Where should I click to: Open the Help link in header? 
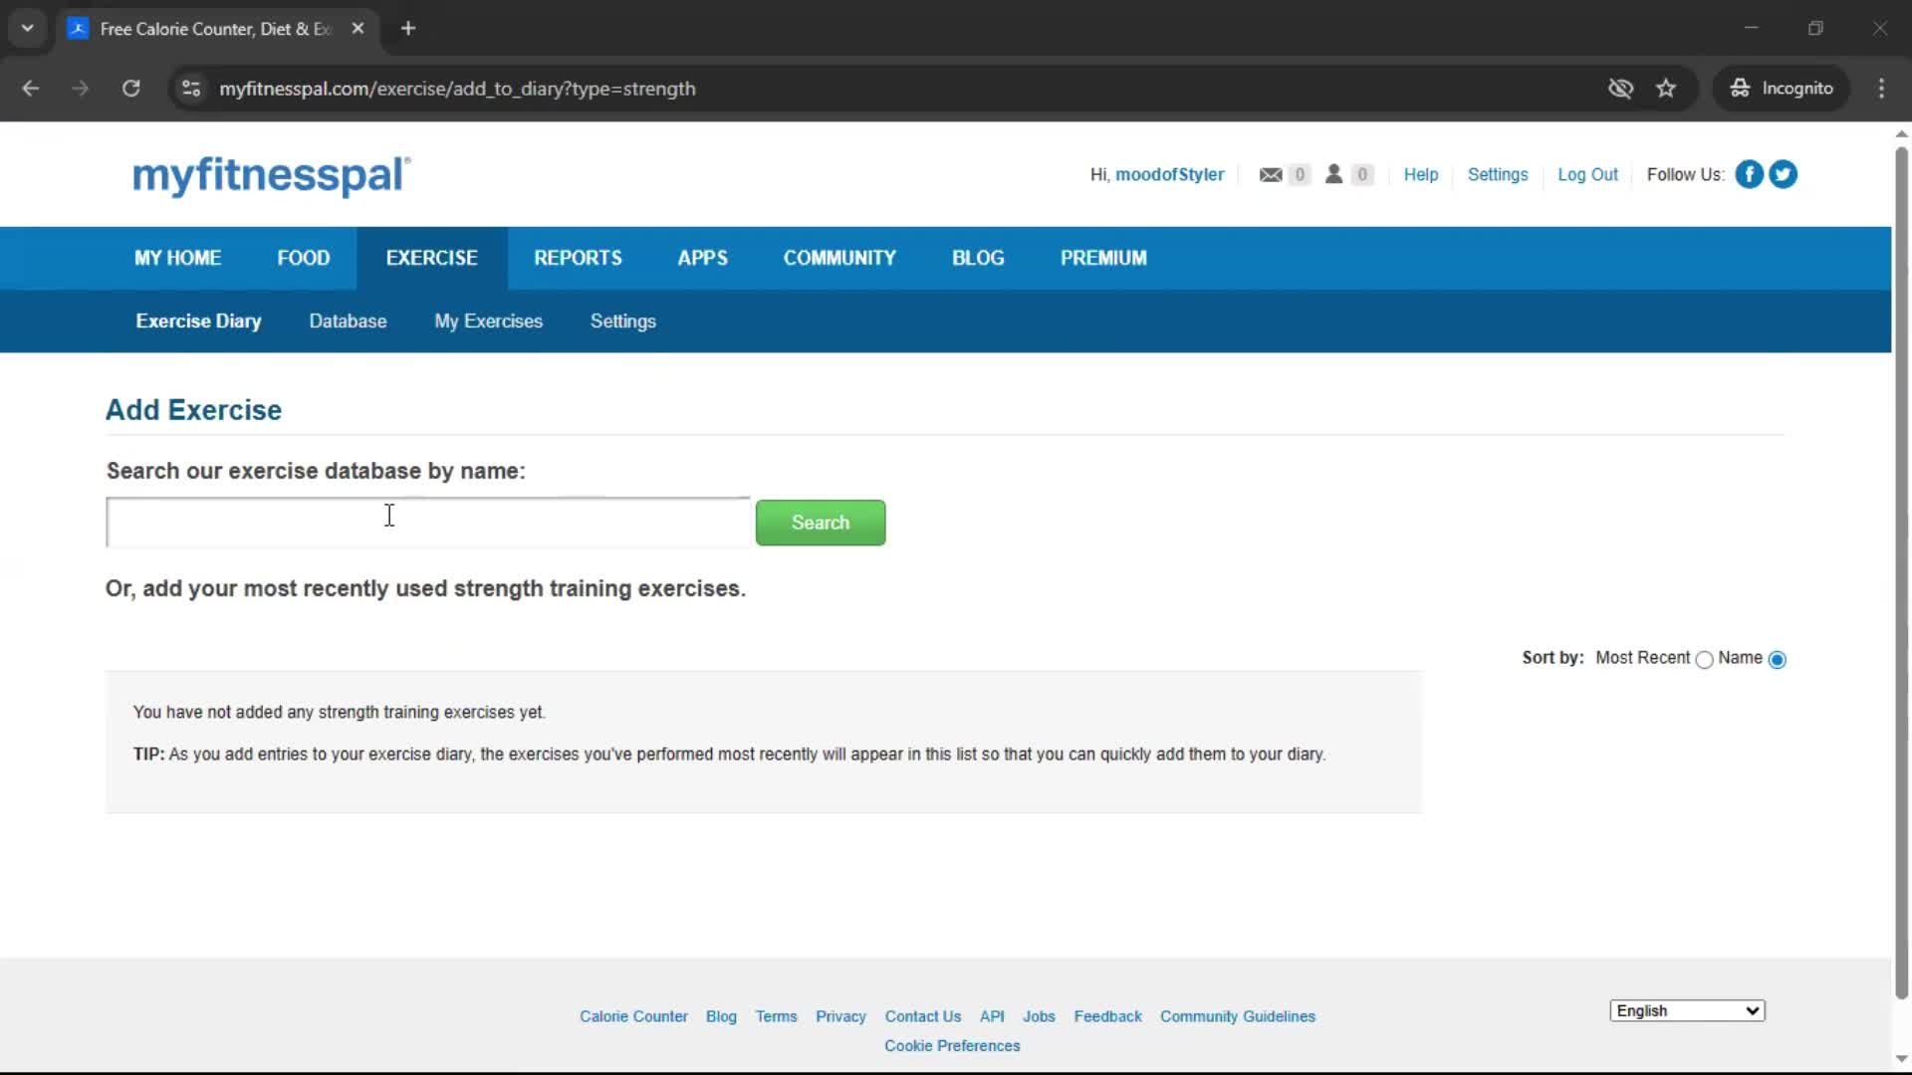(x=1421, y=174)
